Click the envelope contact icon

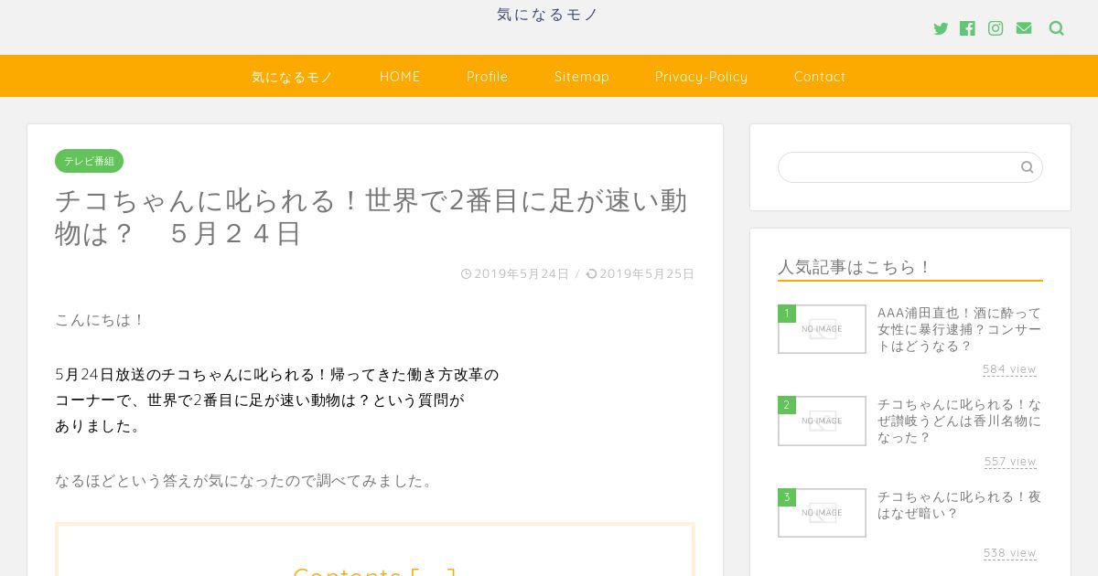(x=1024, y=28)
